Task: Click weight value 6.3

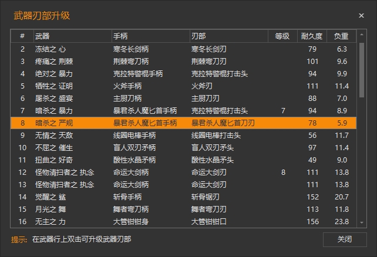Action: click(x=342, y=49)
